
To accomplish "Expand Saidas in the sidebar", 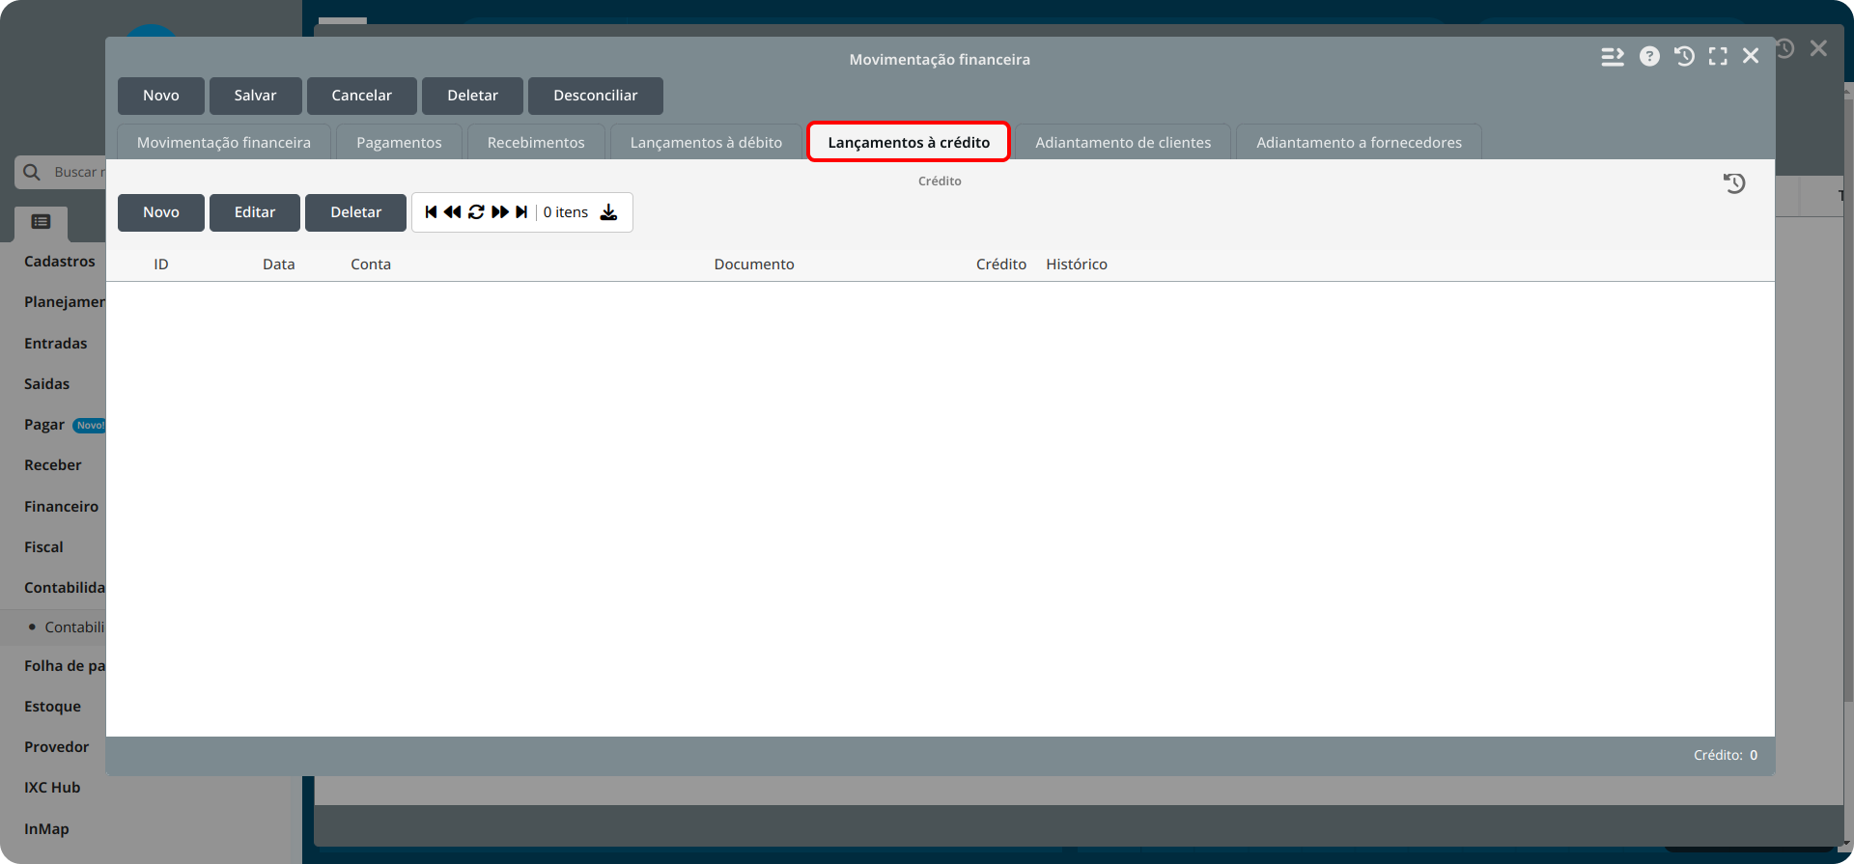I will tap(46, 384).
